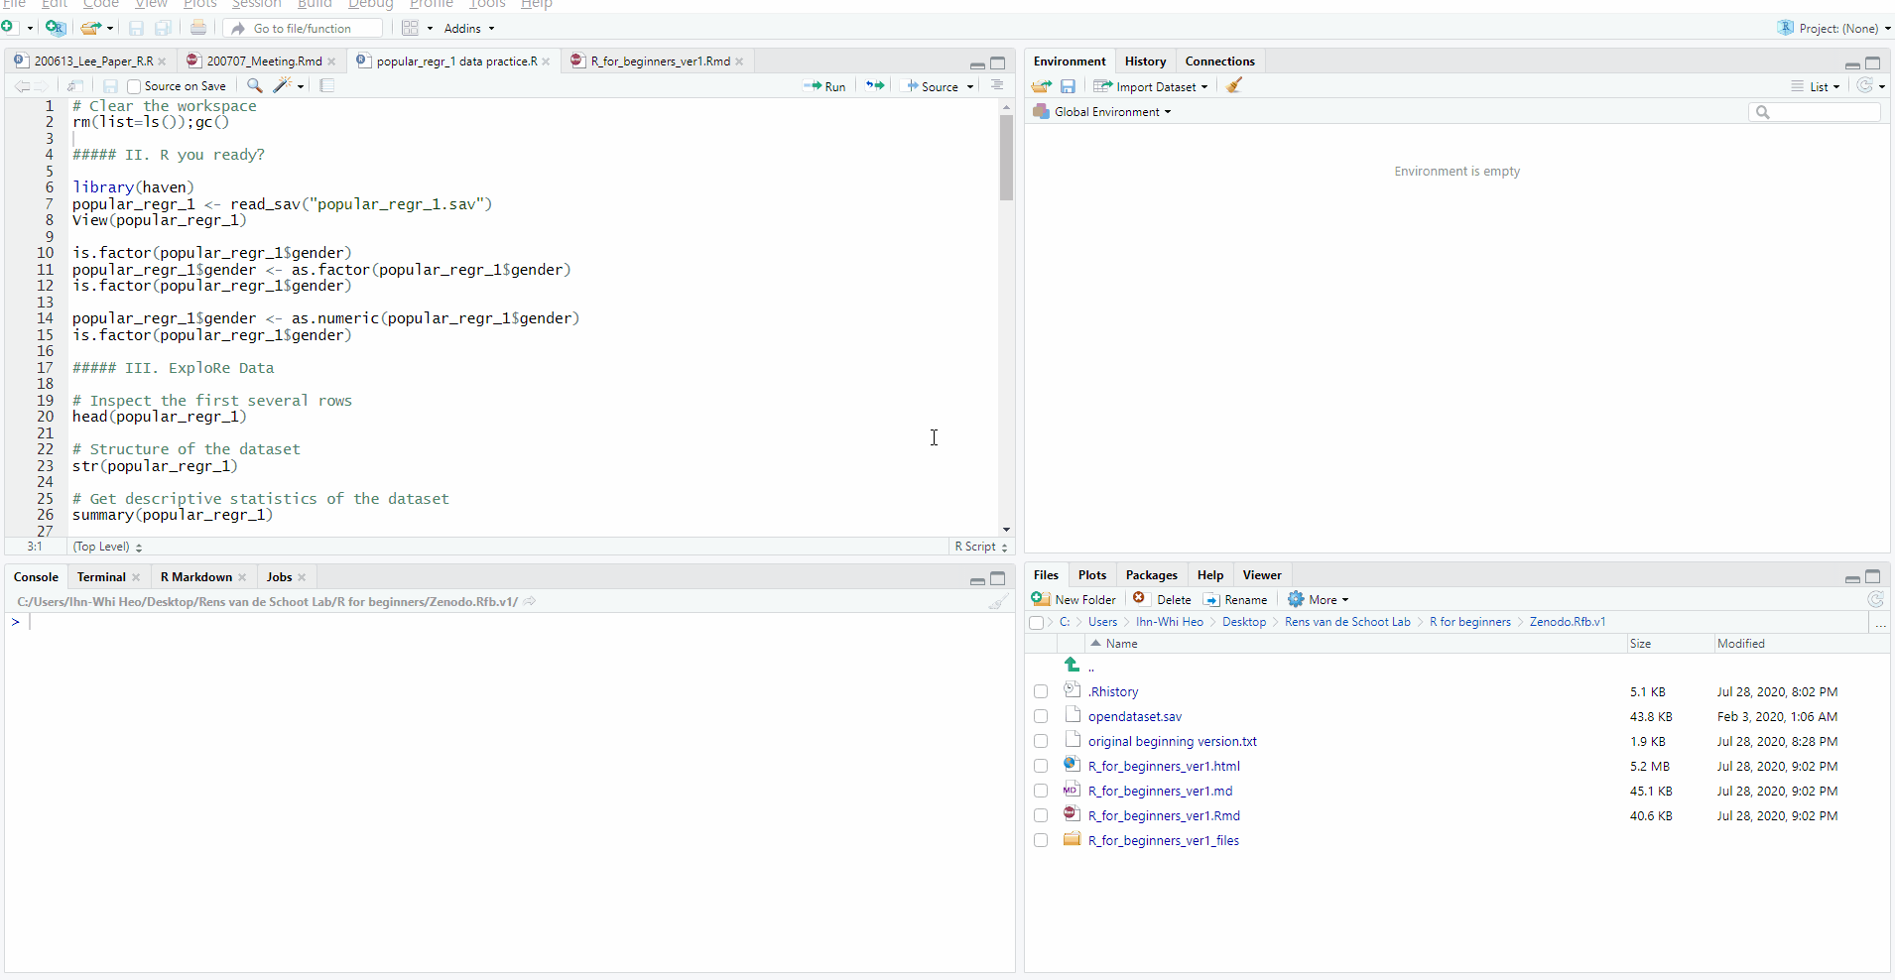The image size is (1895, 980).
Task: Enable the Source on Save checkbox
Action: tap(134, 87)
